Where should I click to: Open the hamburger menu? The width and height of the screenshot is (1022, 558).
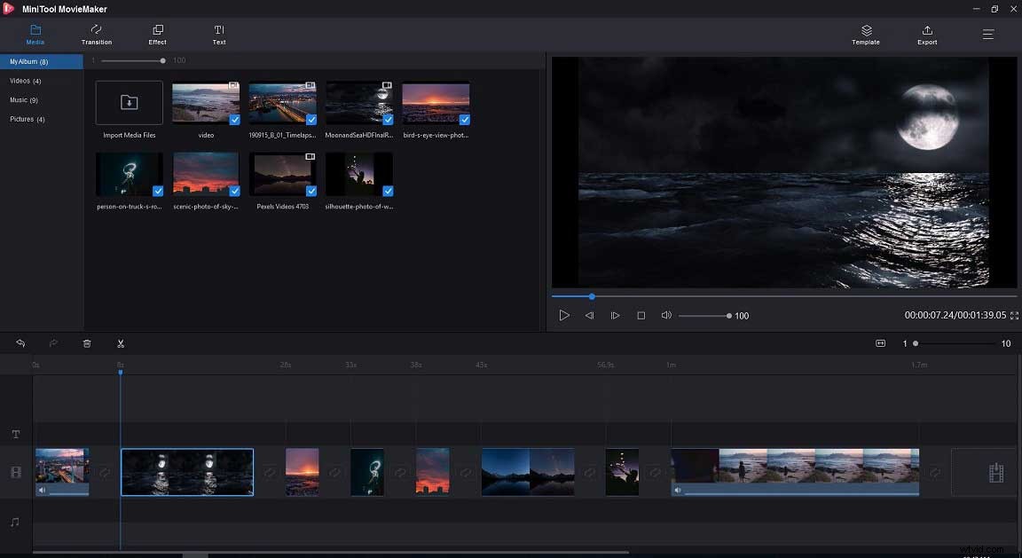coord(987,35)
